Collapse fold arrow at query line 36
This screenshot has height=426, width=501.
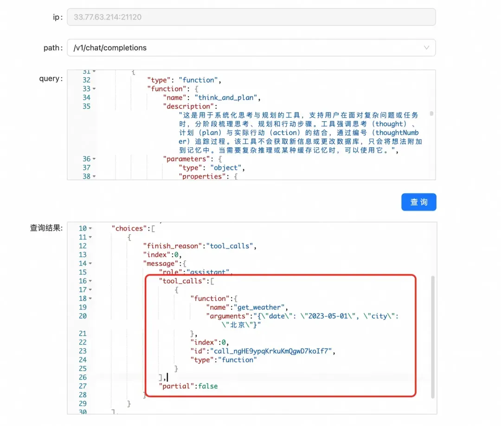(94, 159)
